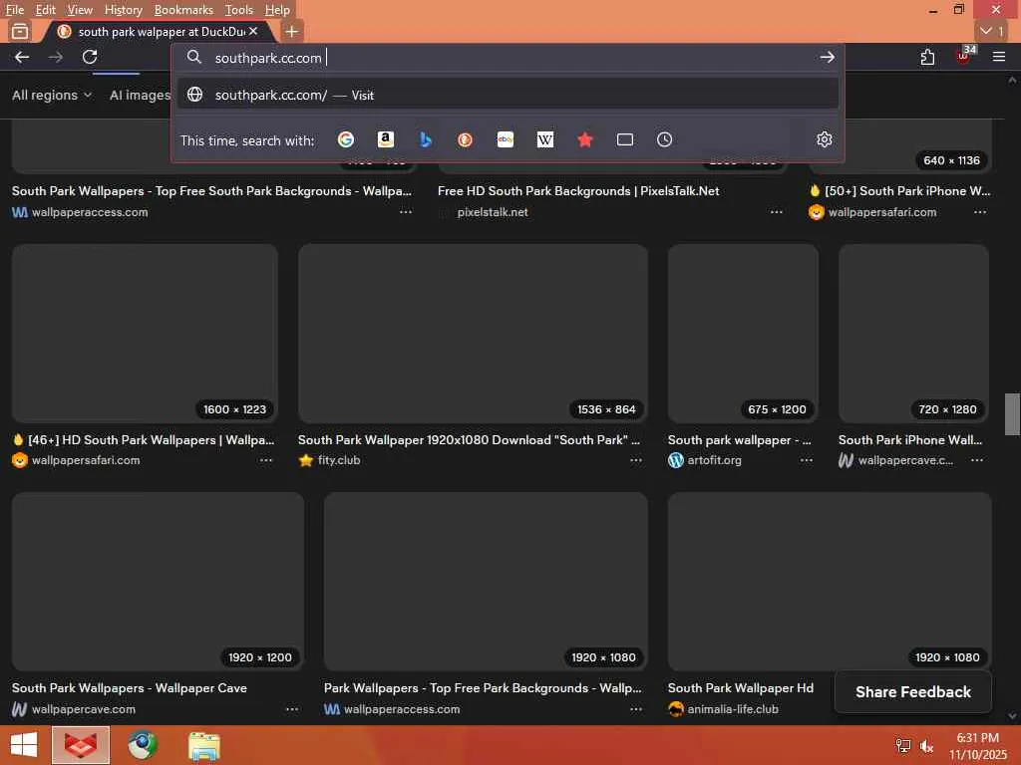
Task: Expand the All regions dropdown
Action: coord(52,95)
